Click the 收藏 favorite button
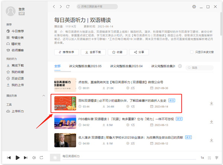 (x=117, y=52)
